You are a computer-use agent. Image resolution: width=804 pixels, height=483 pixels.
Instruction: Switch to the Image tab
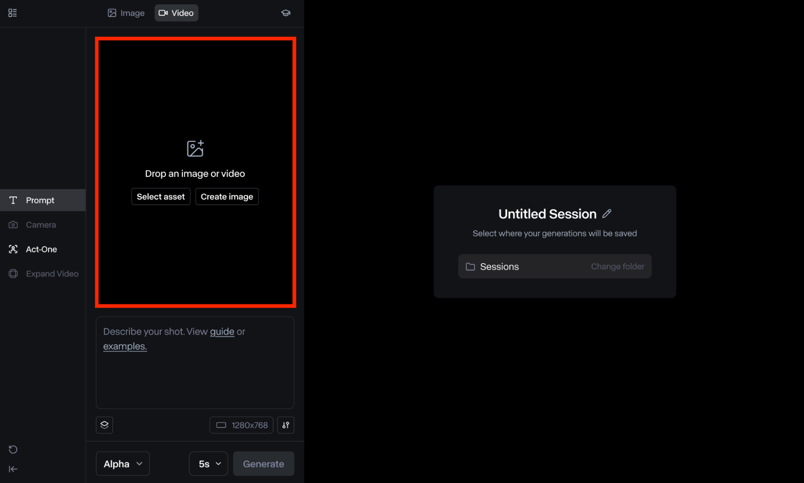pyautogui.click(x=126, y=13)
